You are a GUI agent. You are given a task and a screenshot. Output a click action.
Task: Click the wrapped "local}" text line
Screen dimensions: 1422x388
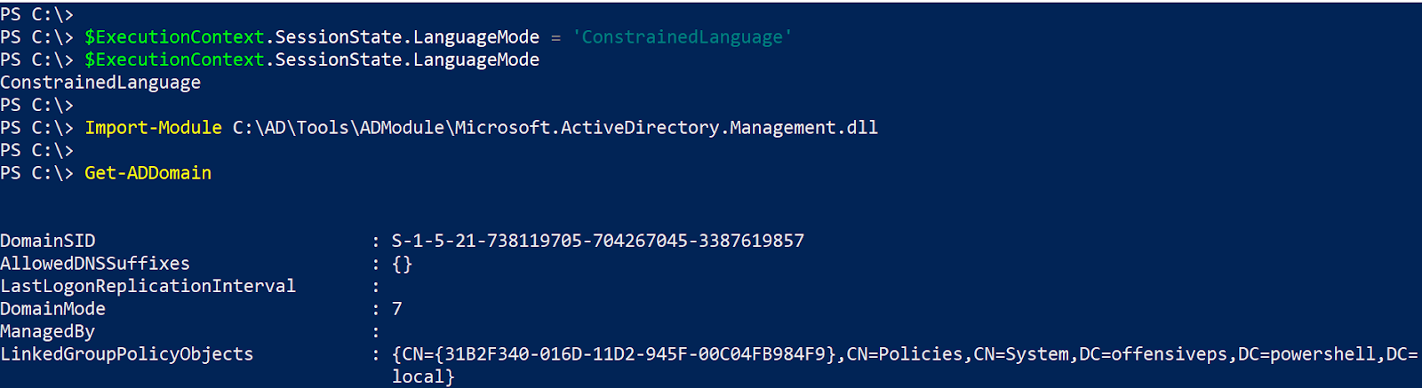point(423,376)
